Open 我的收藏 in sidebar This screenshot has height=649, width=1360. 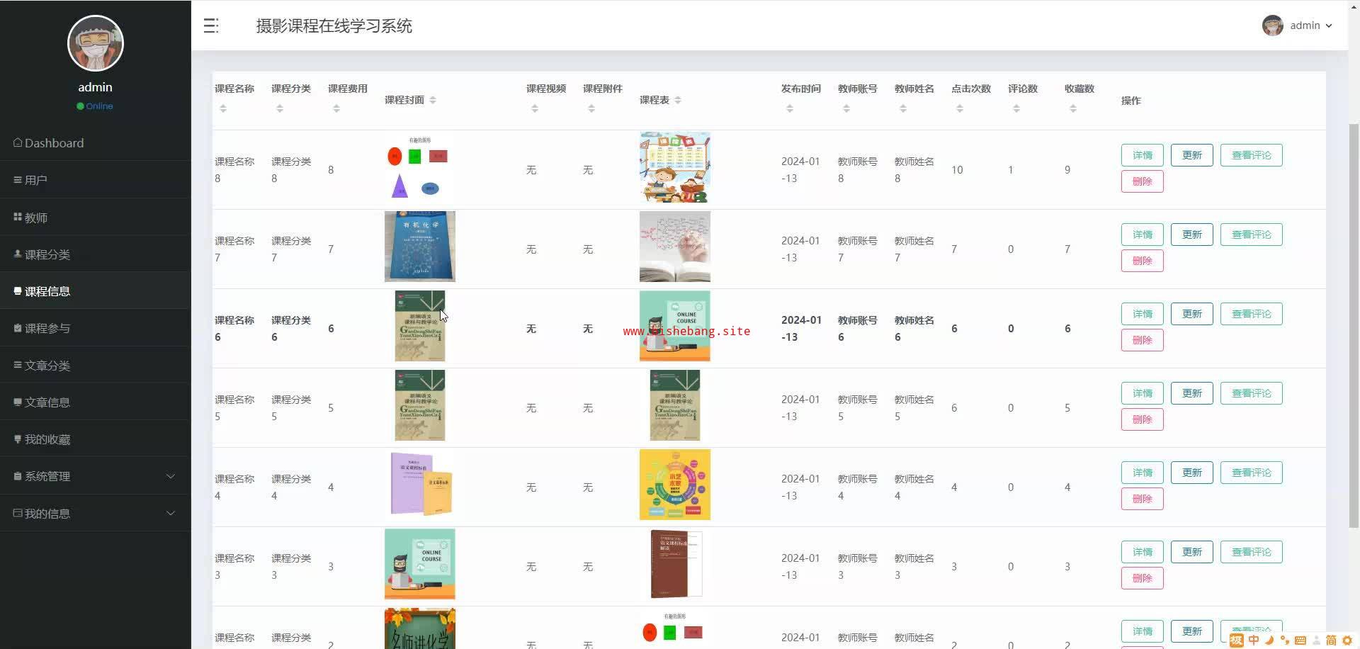(x=96, y=439)
